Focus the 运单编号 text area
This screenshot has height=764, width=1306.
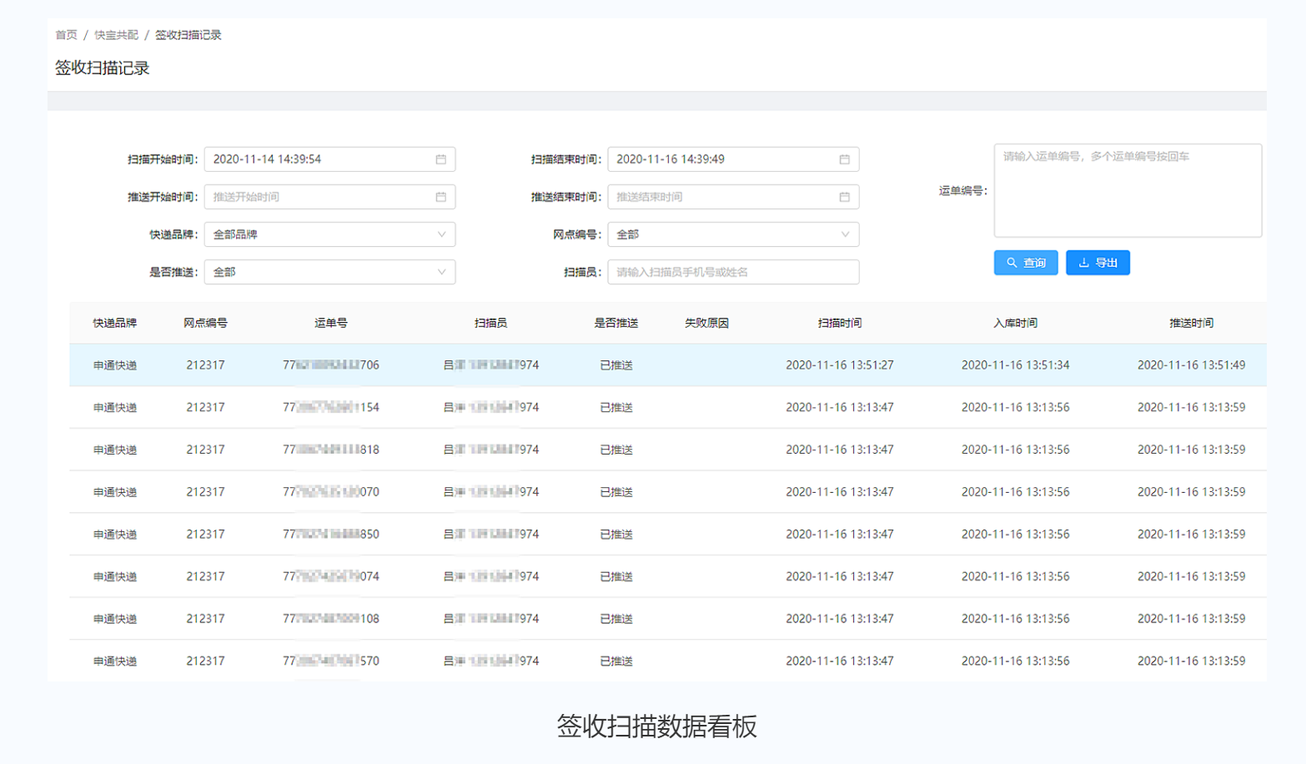[x=1128, y=190]
